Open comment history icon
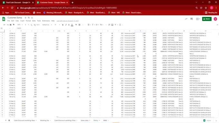The height and width of the screenshot is (123, 219). pos(192,19)
